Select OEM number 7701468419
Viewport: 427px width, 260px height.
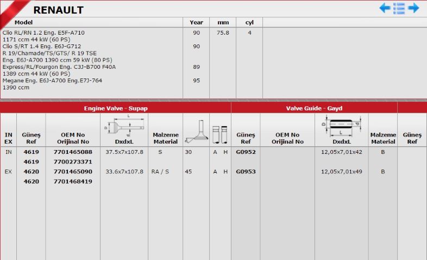[73, 181]
